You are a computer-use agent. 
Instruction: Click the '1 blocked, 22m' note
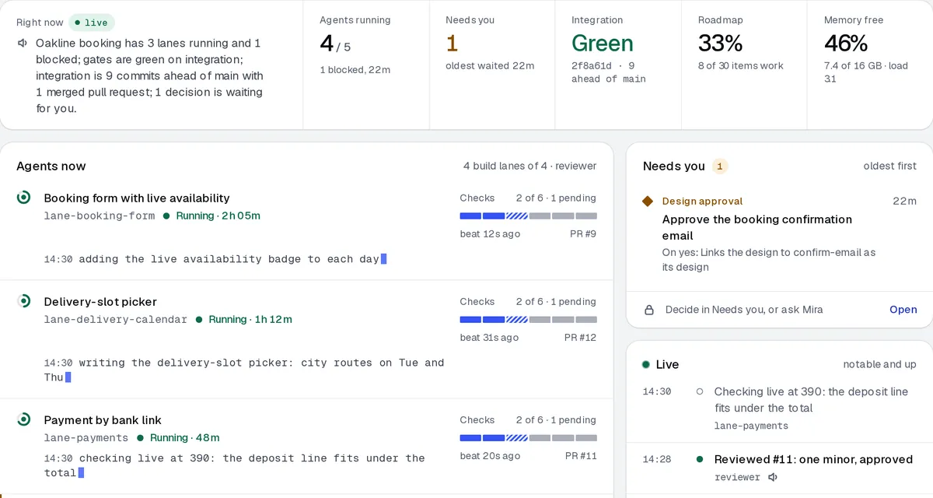[x=355, y=69]
